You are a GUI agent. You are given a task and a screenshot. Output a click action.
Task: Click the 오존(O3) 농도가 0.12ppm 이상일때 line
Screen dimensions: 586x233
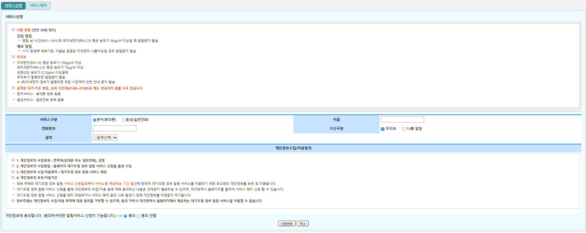42,73
